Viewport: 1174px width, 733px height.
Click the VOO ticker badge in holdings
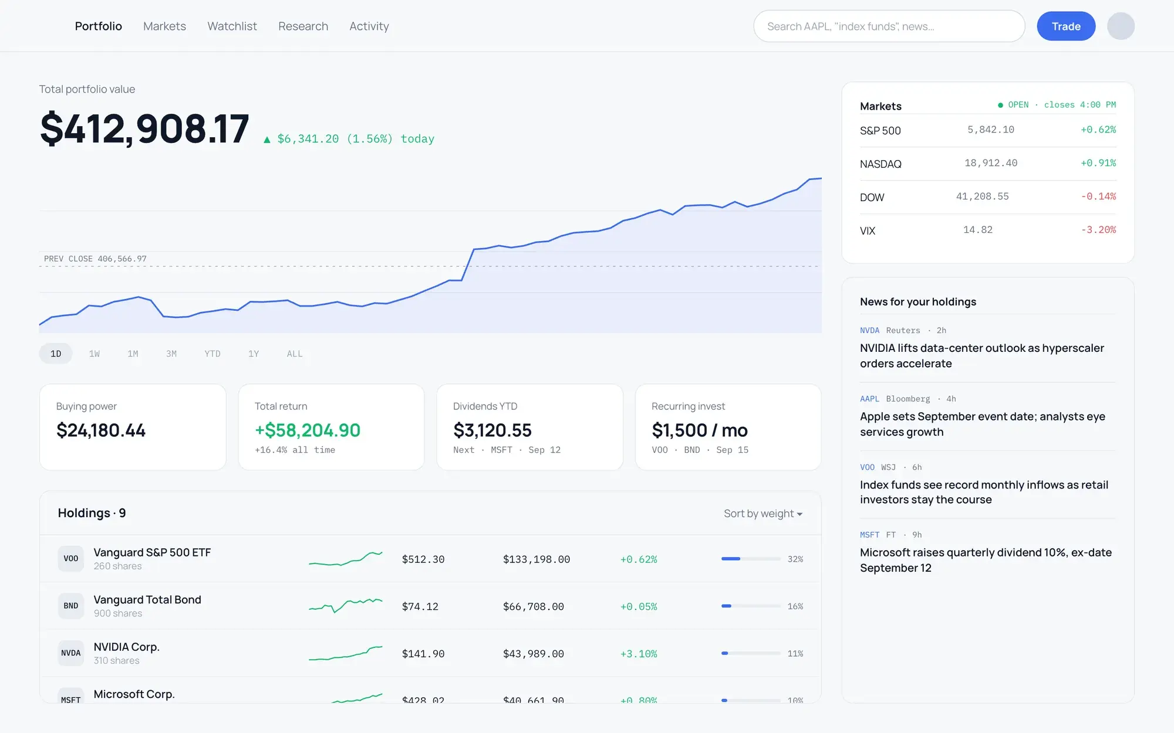click(x=70, y=559)
